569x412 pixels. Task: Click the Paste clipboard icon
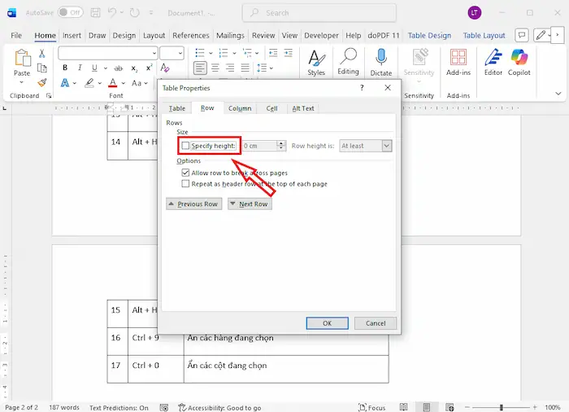pyautogui.click(x=23, y=61)
